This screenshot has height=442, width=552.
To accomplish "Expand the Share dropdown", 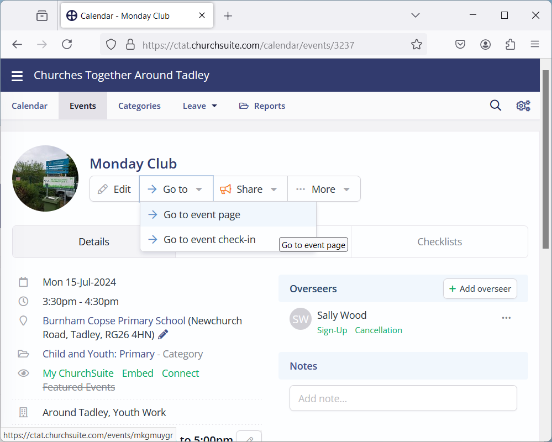I will (x=250, y=189).
